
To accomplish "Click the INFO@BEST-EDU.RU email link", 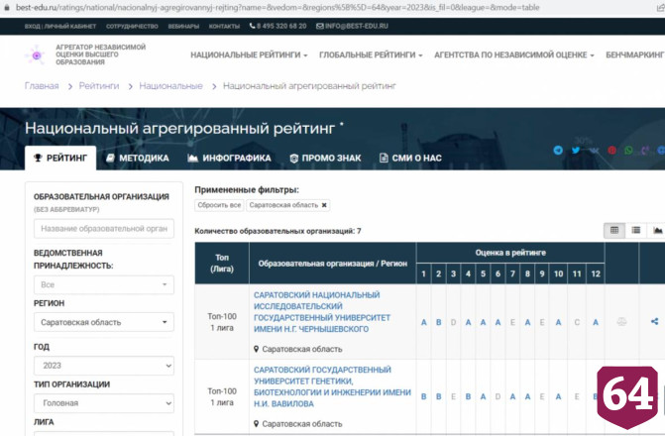I will click(352, 26).
